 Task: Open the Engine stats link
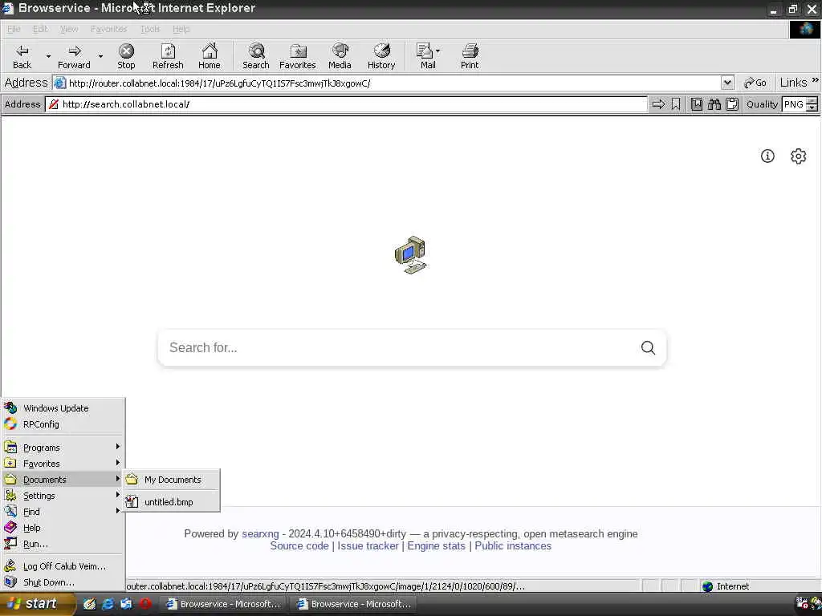point(436,545)
